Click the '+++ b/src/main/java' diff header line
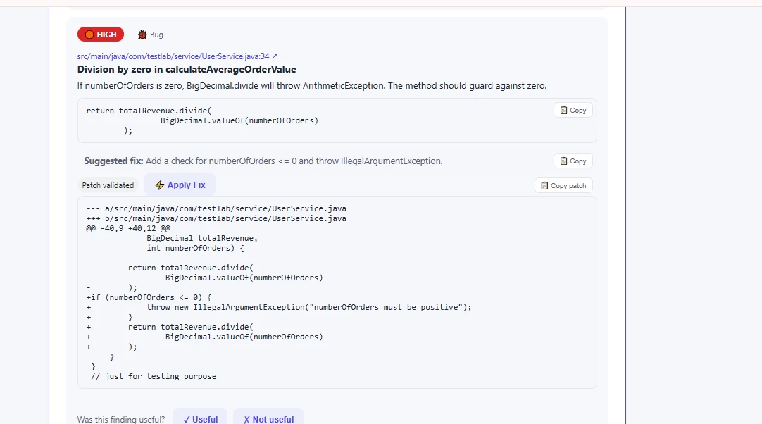 216,218
